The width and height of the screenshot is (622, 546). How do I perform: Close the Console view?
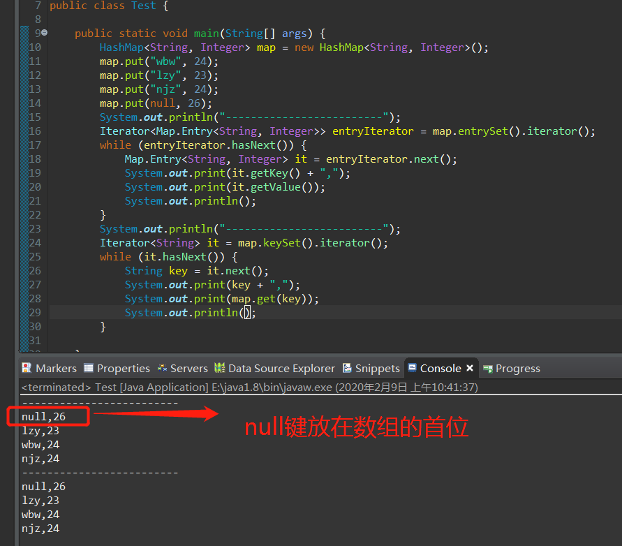pyautogui.click(x=470, y=368)
